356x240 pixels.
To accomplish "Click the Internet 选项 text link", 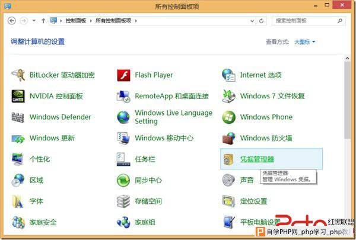I will coord(261,75).
